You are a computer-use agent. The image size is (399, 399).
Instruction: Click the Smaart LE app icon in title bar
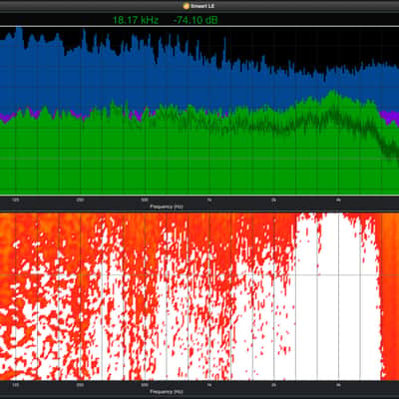pyautogui.click(x=187, y=6)
